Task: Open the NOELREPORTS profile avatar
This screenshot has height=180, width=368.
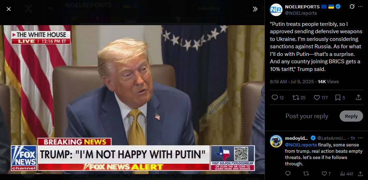Action: [276, 9]
